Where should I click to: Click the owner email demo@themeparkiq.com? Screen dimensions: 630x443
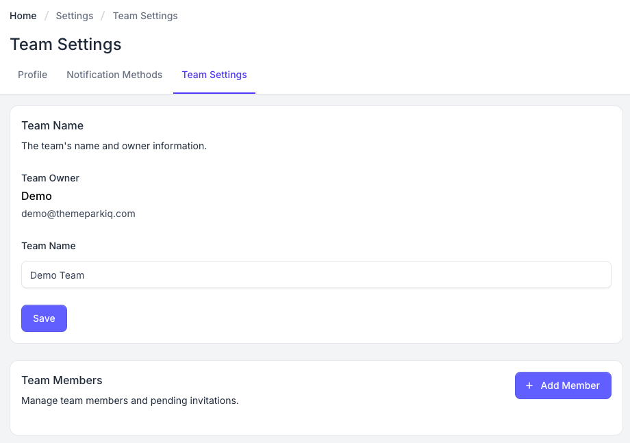coord(78,214)
